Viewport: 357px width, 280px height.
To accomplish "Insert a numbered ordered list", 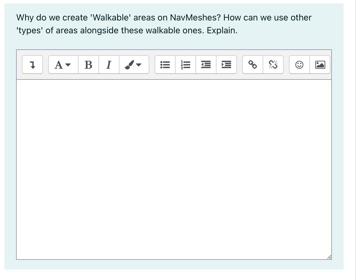I will [185, 65].
